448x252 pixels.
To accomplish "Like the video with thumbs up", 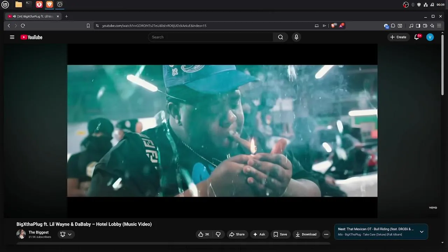I will (204, 234).
